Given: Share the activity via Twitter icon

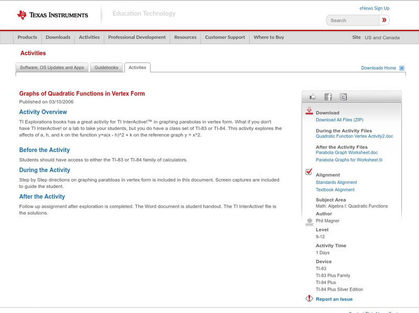Looking at the screenshot, I should (343, 97).
